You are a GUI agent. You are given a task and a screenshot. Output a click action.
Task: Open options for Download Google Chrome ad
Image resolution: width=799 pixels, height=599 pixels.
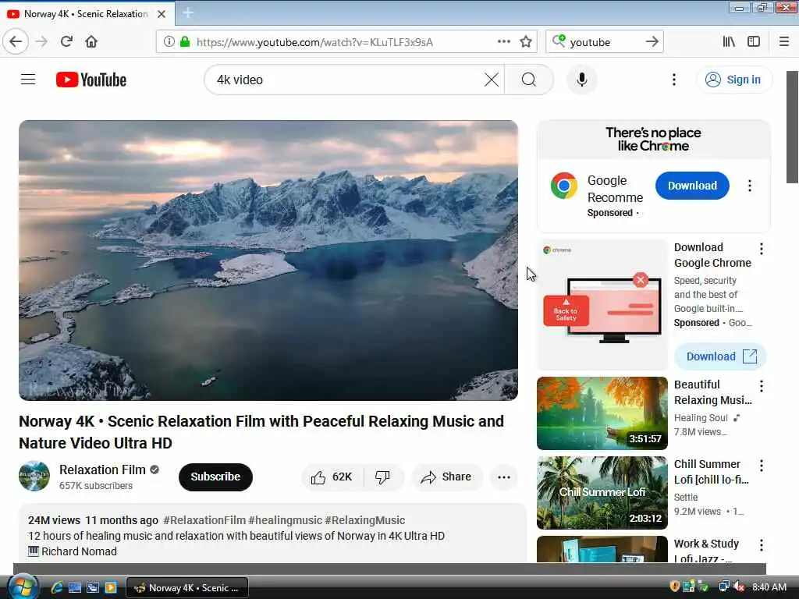point(762,249)
